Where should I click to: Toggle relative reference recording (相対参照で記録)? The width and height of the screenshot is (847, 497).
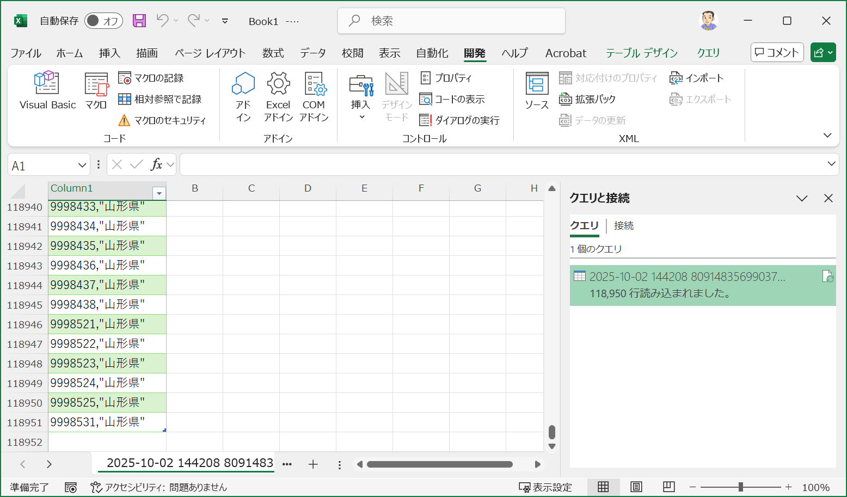(160, 99)
